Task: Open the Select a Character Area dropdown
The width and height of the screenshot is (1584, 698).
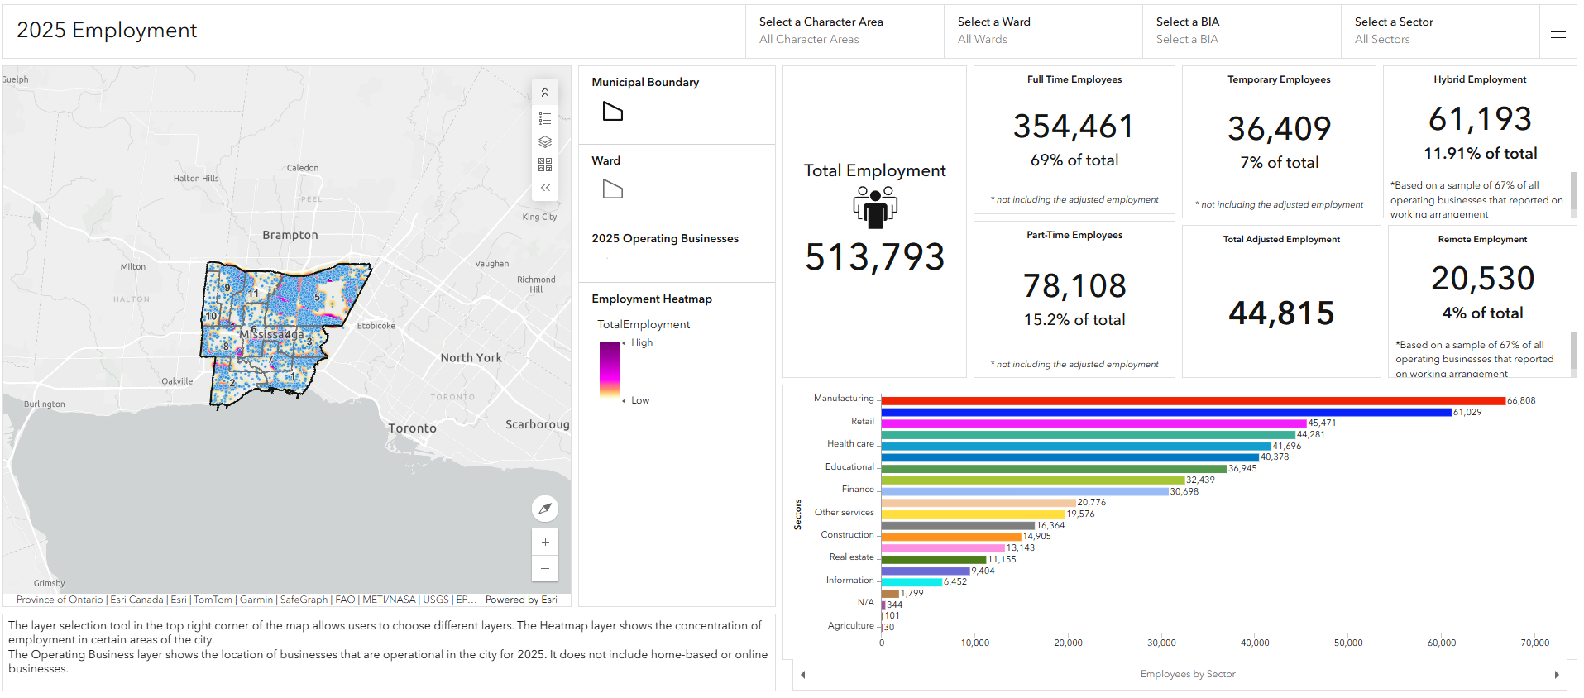Action: [x=845, y=31]
